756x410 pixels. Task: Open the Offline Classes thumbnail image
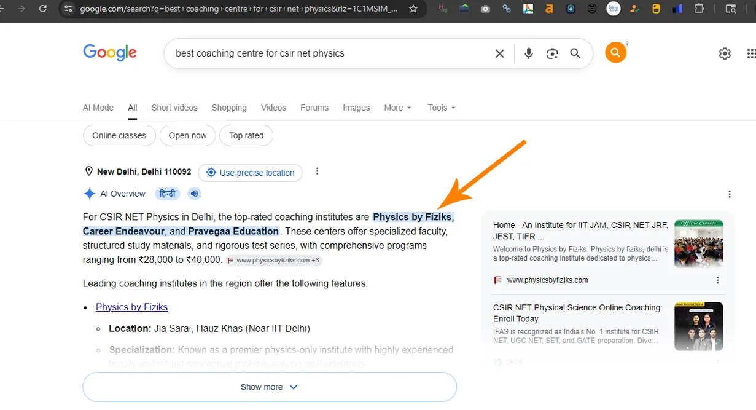[x=698, y=244]
